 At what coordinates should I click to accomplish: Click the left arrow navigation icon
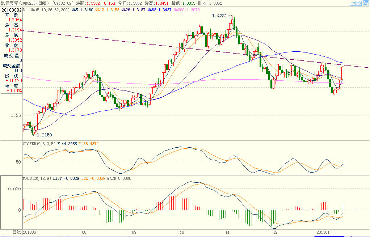click(x=352, y=3)
